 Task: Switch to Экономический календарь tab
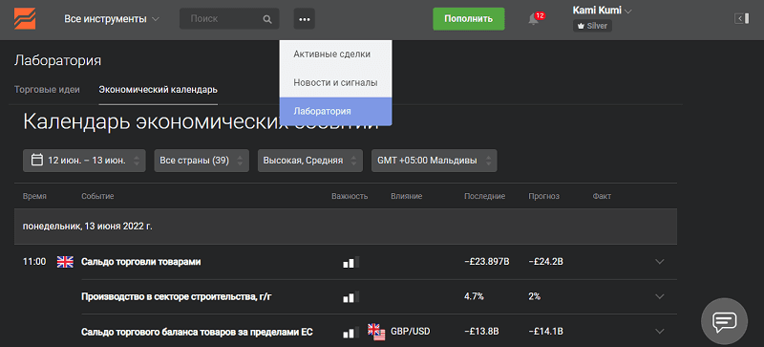pyautogui.click(x=158, y=90)
